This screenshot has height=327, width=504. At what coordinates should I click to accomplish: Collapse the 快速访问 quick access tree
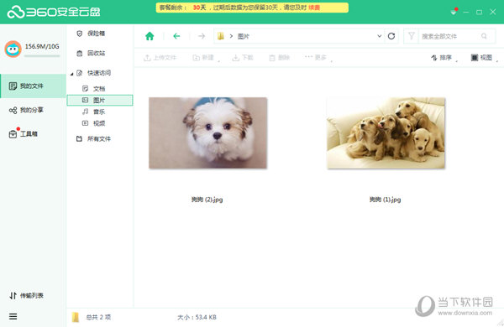72,74
